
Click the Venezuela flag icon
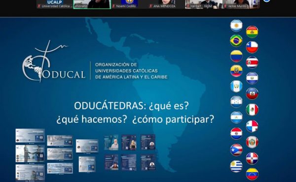click(x=252, y=174)
